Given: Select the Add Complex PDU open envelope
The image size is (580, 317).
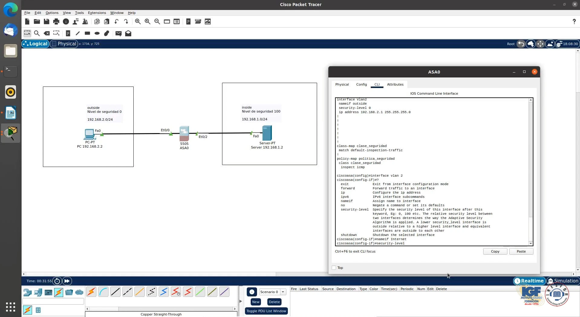Looking at the screenshot, I should 128,33.
